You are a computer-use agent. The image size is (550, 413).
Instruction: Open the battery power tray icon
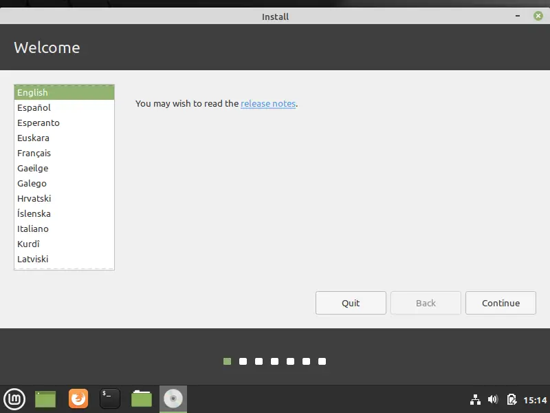point(511,399)
